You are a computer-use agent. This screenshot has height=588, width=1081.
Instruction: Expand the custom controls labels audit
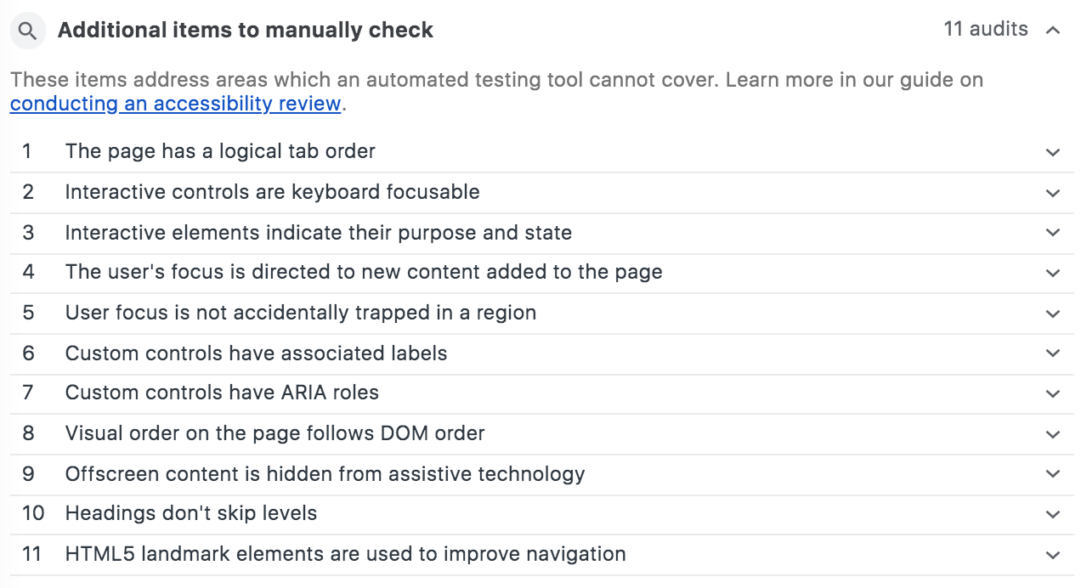pos(1051,353)
